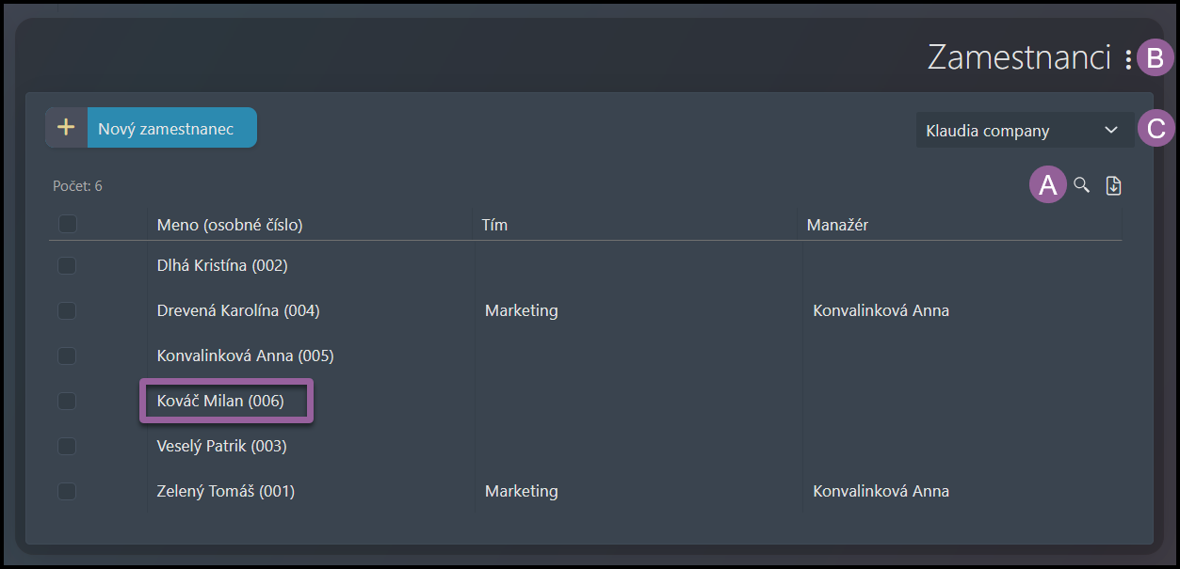
Task: Check the box for Zelený Tomáš
Action: coord(67,491)
